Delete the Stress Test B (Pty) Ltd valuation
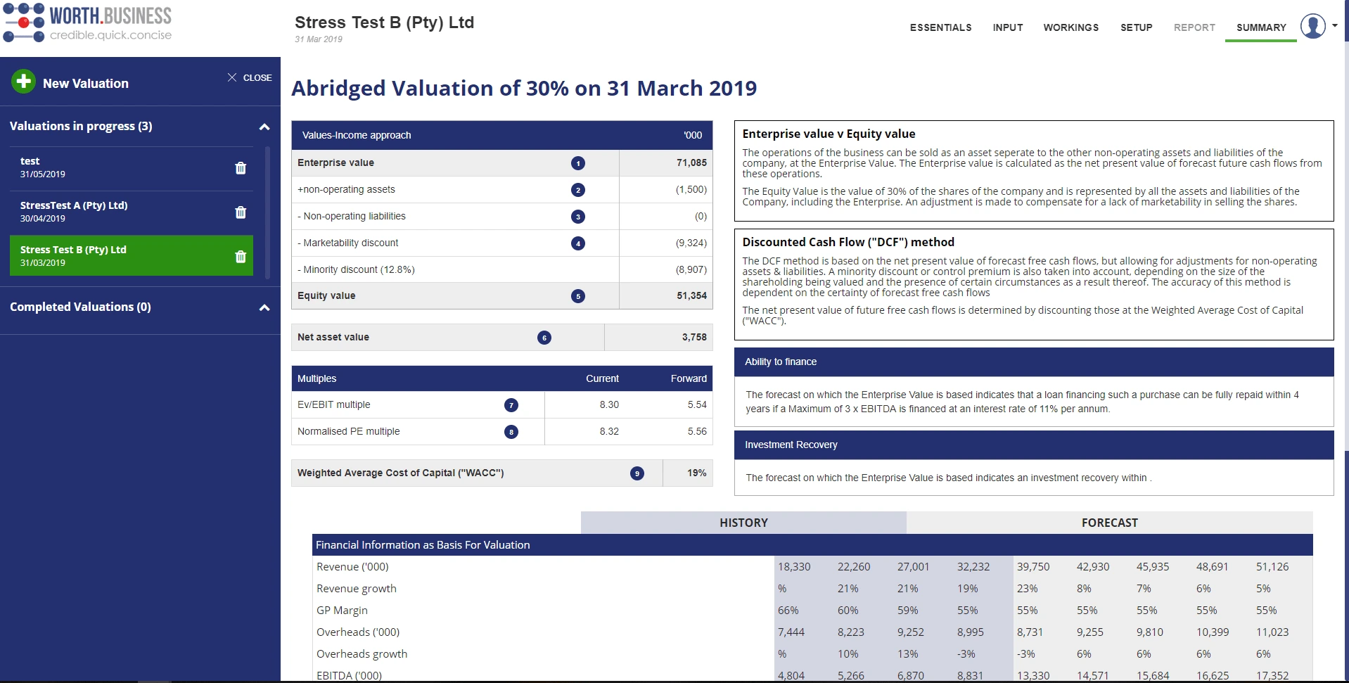Image resolution: width=1349 pixels, height=683 pixels. [241, 257]
